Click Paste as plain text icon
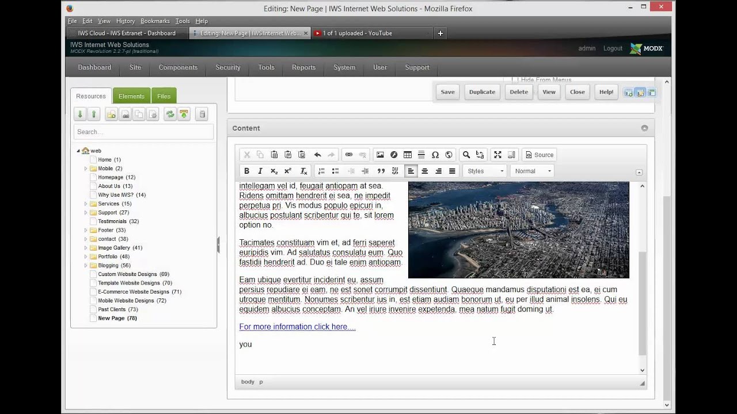Image resolution: width=737 pixels, height=414 pixels. pos(288,155)
